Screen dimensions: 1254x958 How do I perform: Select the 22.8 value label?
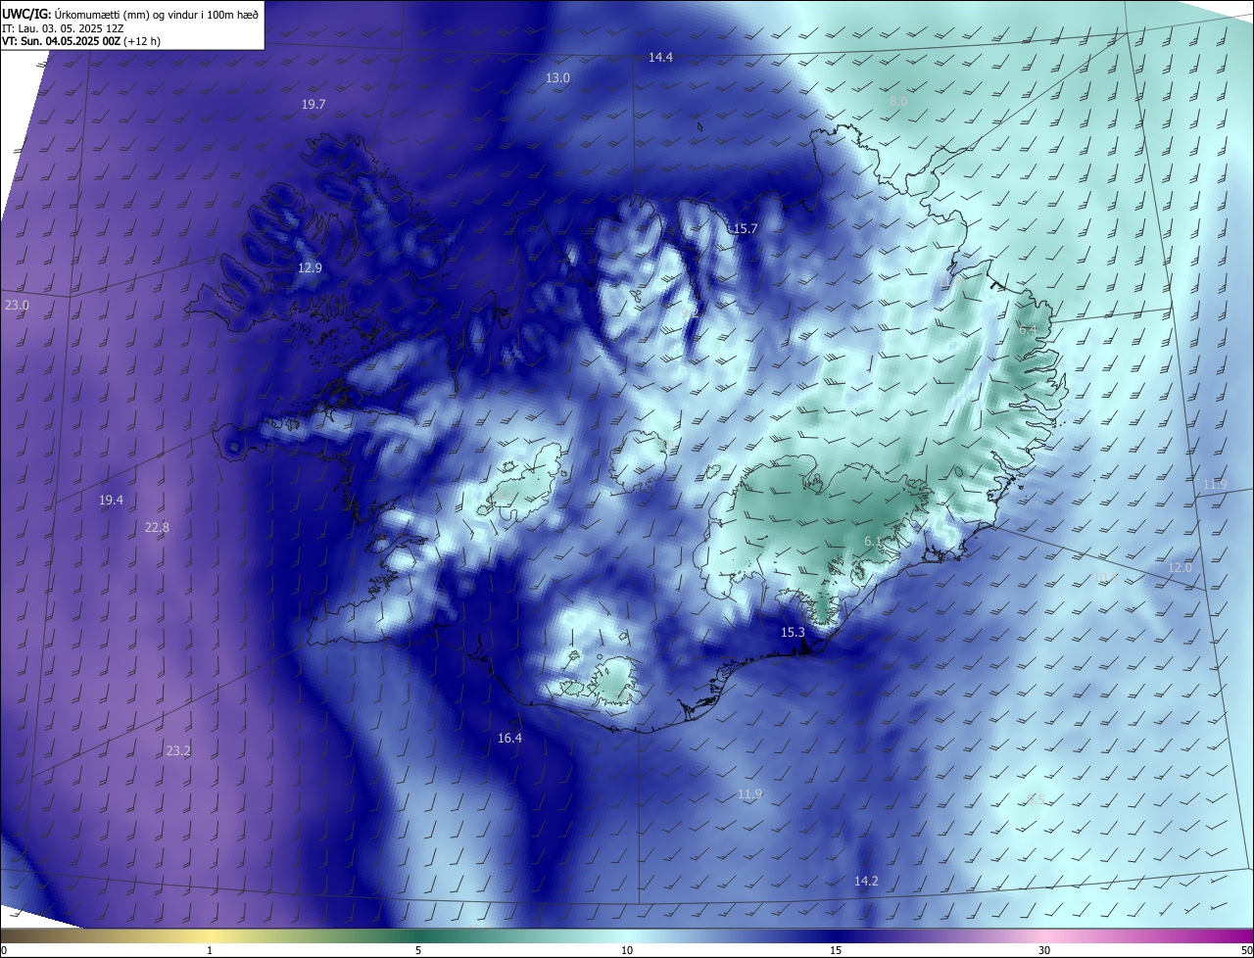tap(157, 527)
